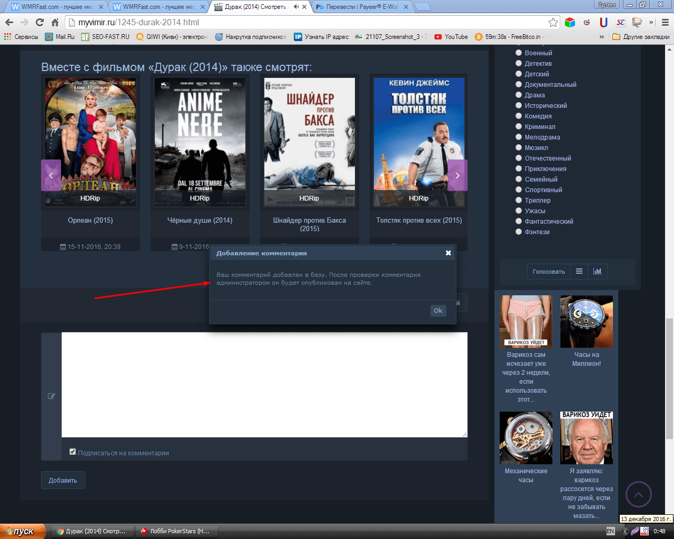Select Детский genre radio
The width and height of the screenshot is (674, 539).
[x=519, y=74]
